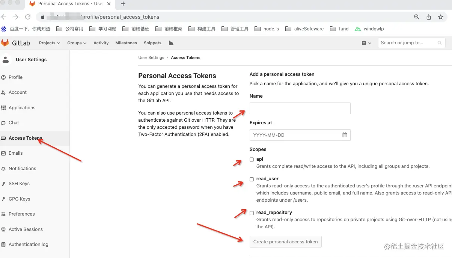The height and width of the screenshot is (258, 452).
Task: Click the browser share icon
Action: click(x=429, y=17)
